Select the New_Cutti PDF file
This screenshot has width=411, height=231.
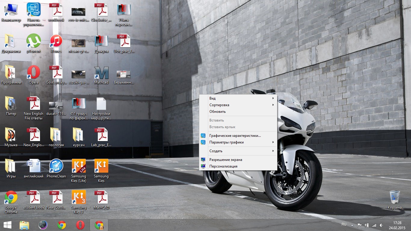coord(56,201)
